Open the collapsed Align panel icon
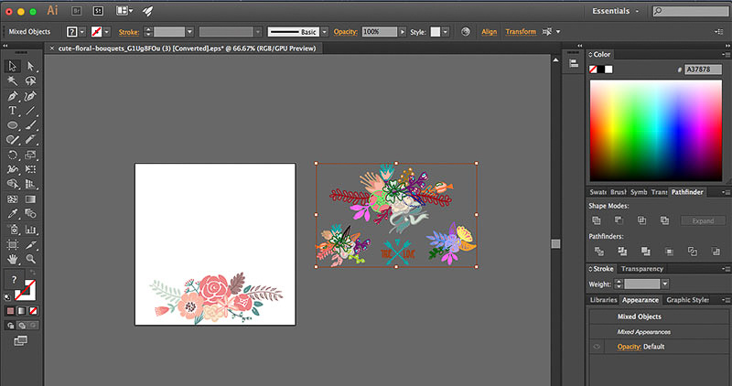This screenshot has height=386, width=732. click(574, 64)
